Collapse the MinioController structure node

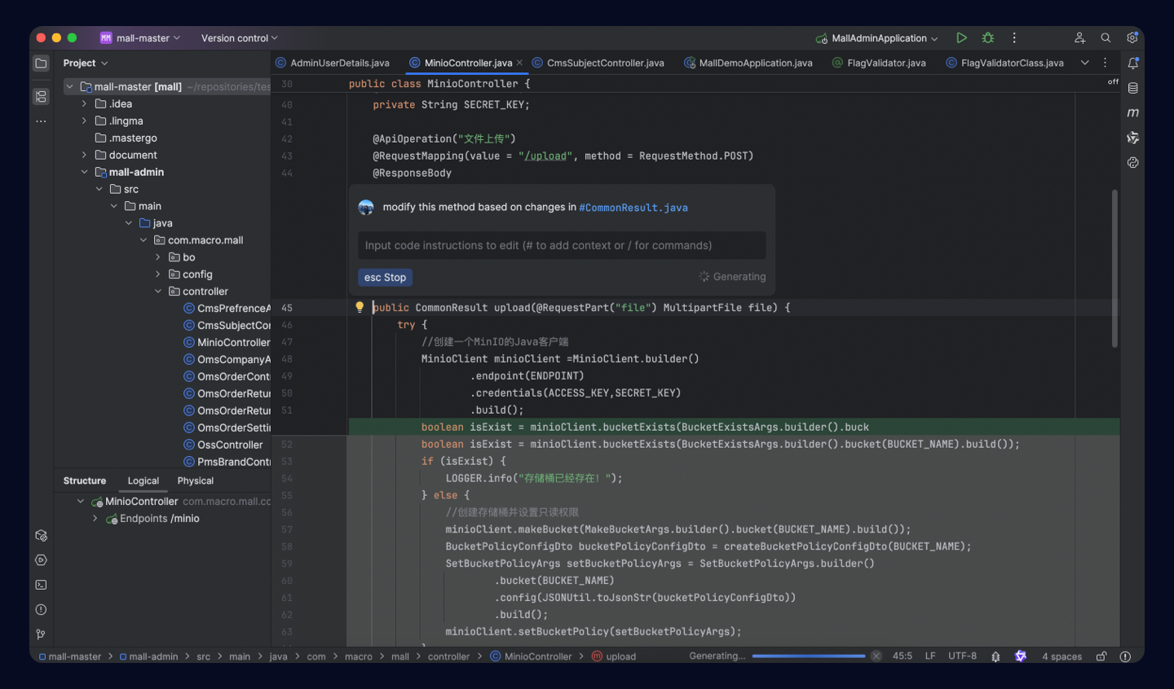pos(81,501)
